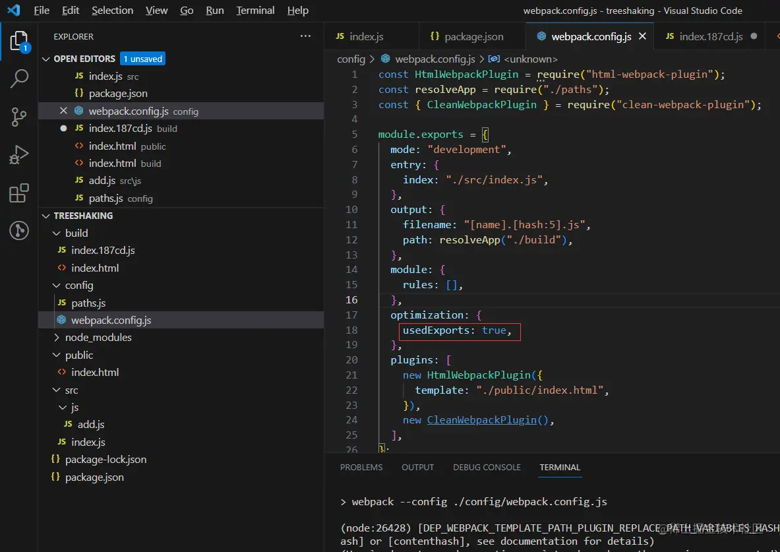This screenshot has height=552, width=780.
Task: Open package.json in workspace tree
Action: (x=181, y=477)
